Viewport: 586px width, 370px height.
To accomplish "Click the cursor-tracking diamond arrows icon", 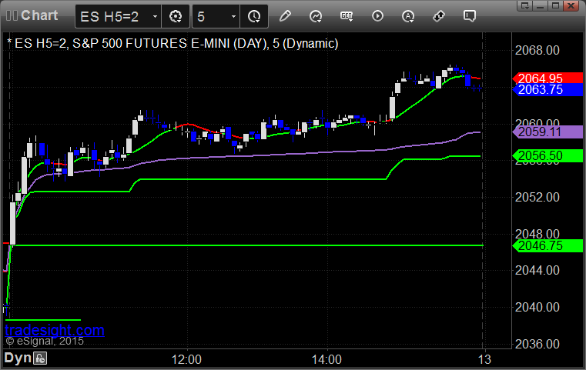I will pos(439,16).
